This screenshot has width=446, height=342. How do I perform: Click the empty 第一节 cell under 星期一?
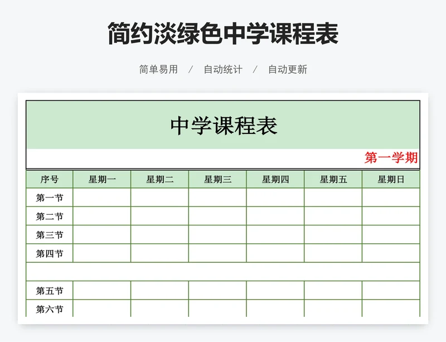pos(102,198)
